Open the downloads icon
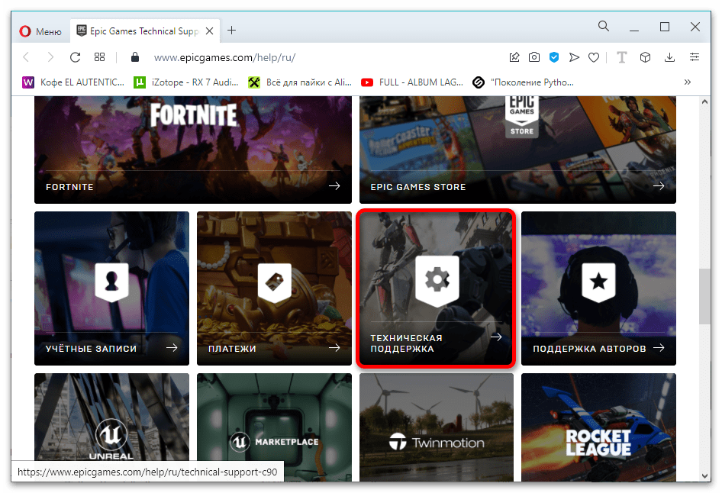Viewport: 722px width, 493px height. click(x=669, y=57)
